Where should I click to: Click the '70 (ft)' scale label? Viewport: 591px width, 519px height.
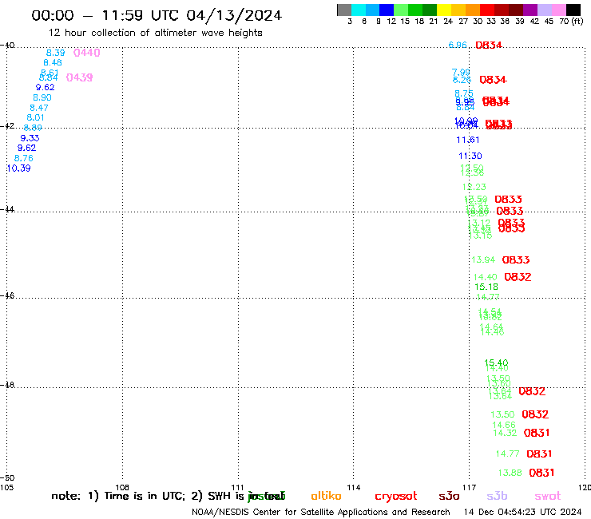pos(571,21)
